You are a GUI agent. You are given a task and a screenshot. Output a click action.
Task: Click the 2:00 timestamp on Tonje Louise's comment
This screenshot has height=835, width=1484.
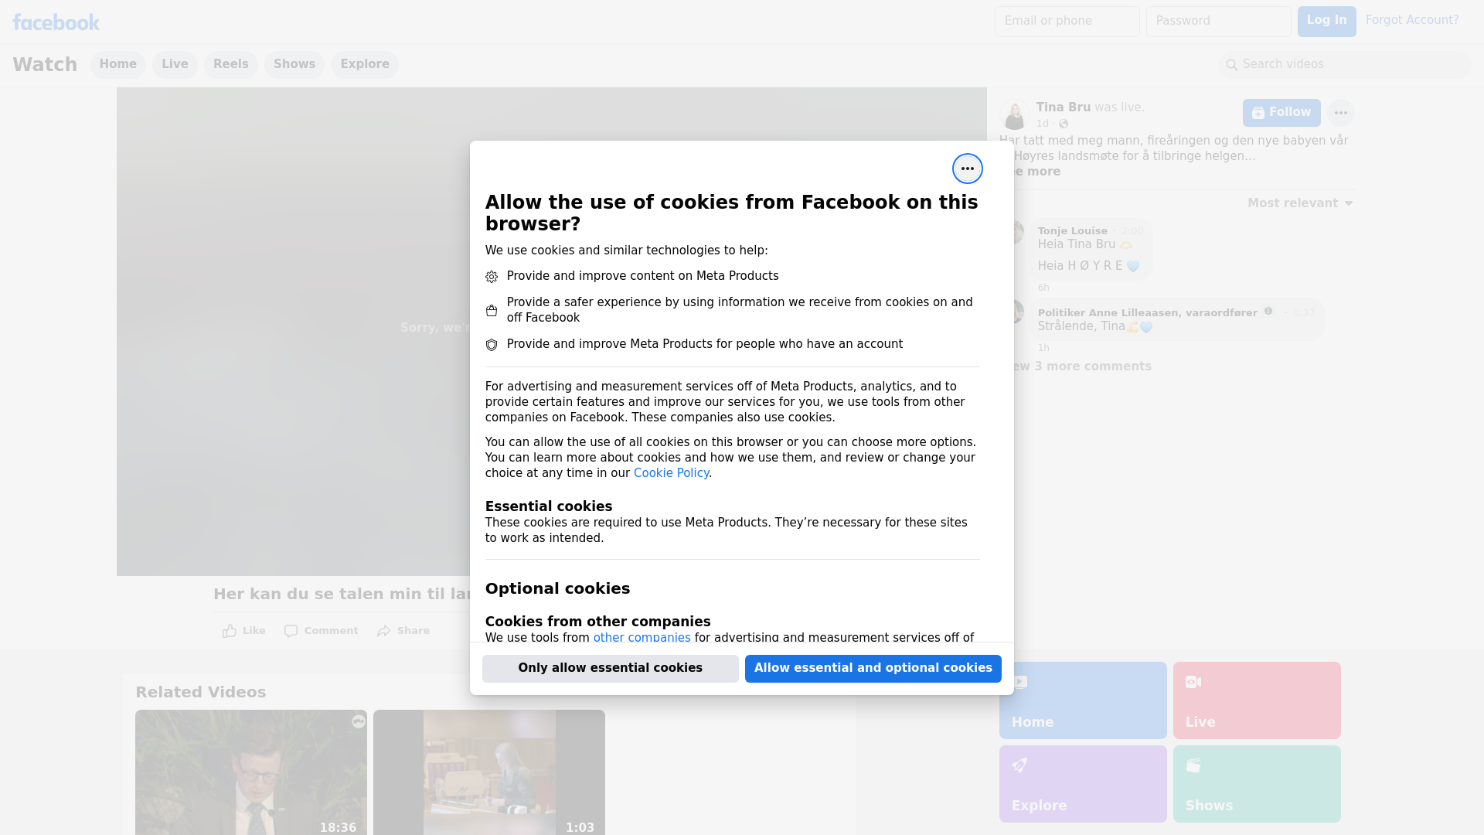[1132, 231]
